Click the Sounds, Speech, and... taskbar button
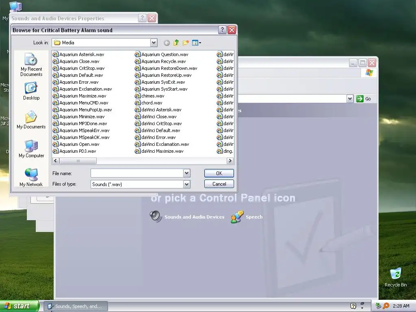416x312 pixels. point(76,306)
